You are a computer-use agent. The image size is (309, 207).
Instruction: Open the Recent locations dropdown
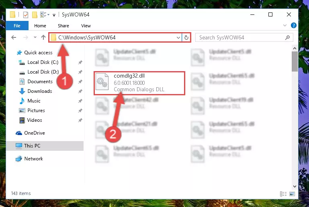click(35, 37)
